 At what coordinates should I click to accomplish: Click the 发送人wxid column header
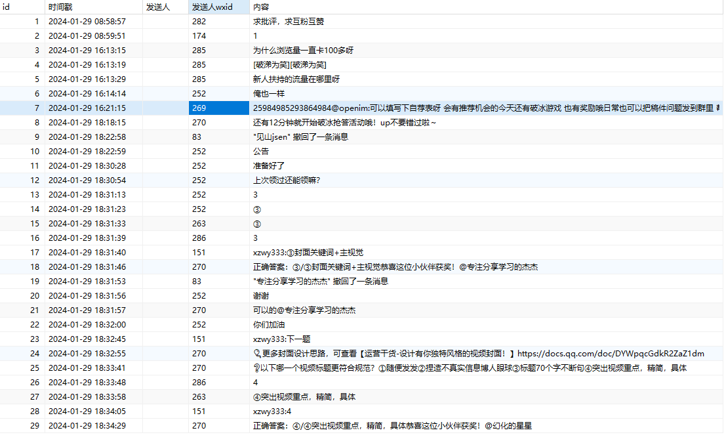click(218, 7)
